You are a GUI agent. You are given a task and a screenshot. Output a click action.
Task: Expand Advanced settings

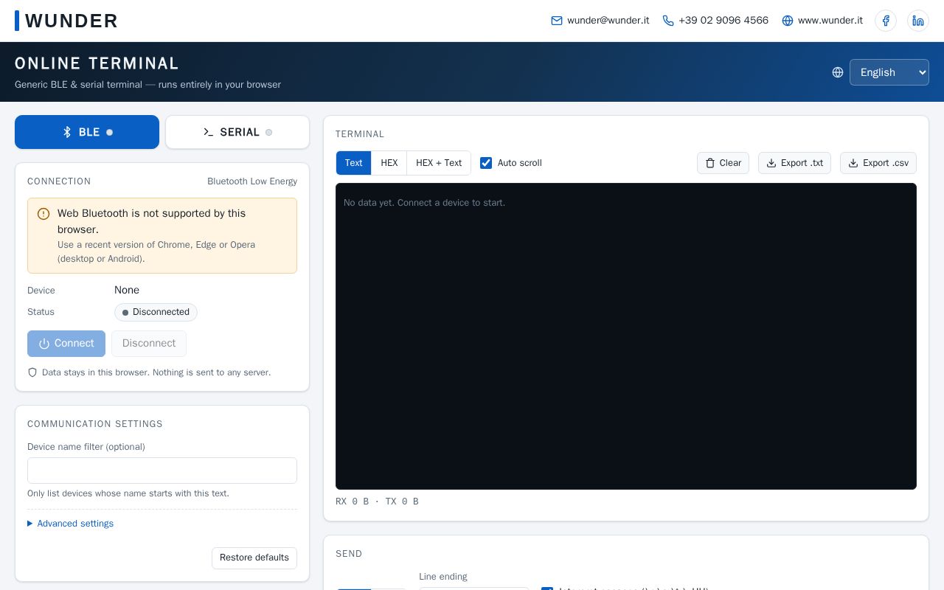[x=71, y=524]
